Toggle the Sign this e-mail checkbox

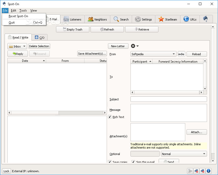pyautogui.click(x=133, y=162)
